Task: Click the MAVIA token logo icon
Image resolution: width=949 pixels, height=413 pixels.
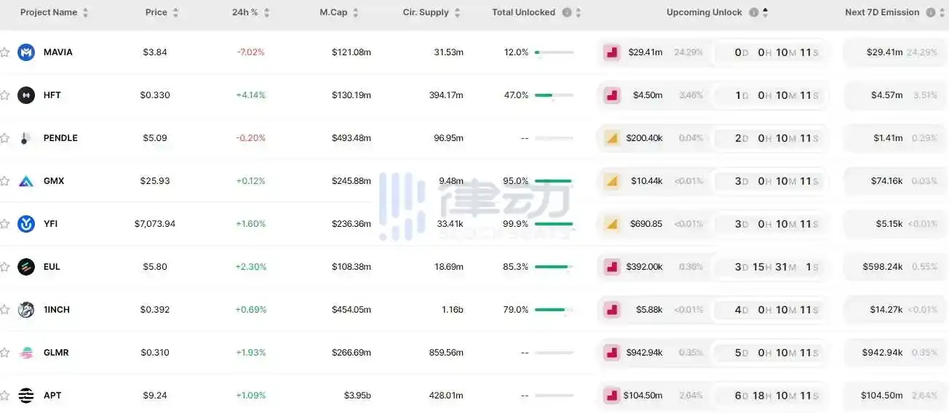Action: click(26, 52)
